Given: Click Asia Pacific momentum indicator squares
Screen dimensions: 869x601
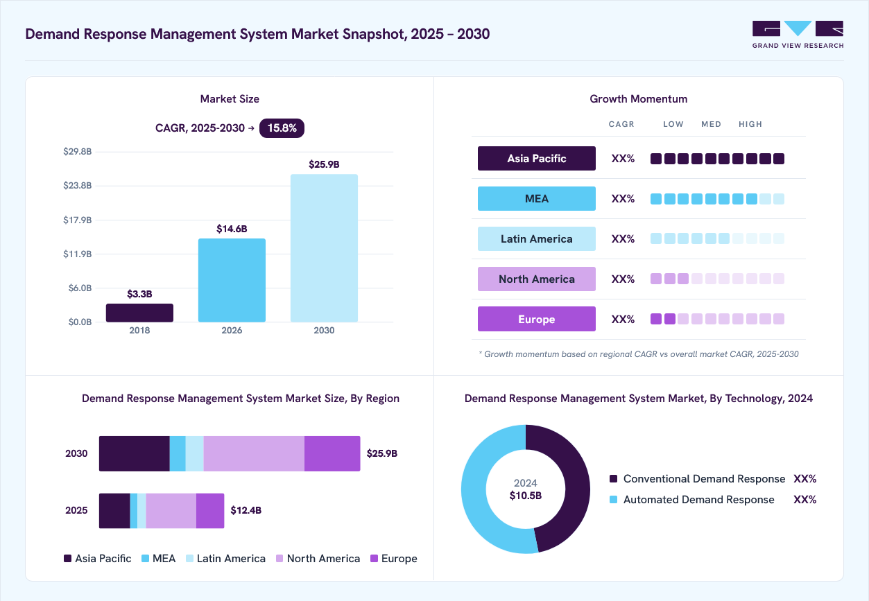Looking at the screenshot, I should coord(717,159).
